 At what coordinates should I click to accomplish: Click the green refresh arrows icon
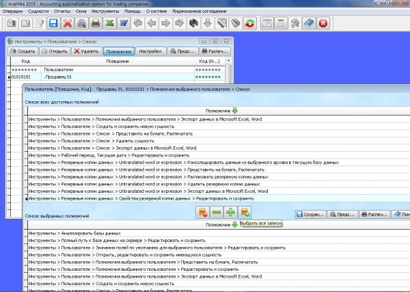point(250,23)
